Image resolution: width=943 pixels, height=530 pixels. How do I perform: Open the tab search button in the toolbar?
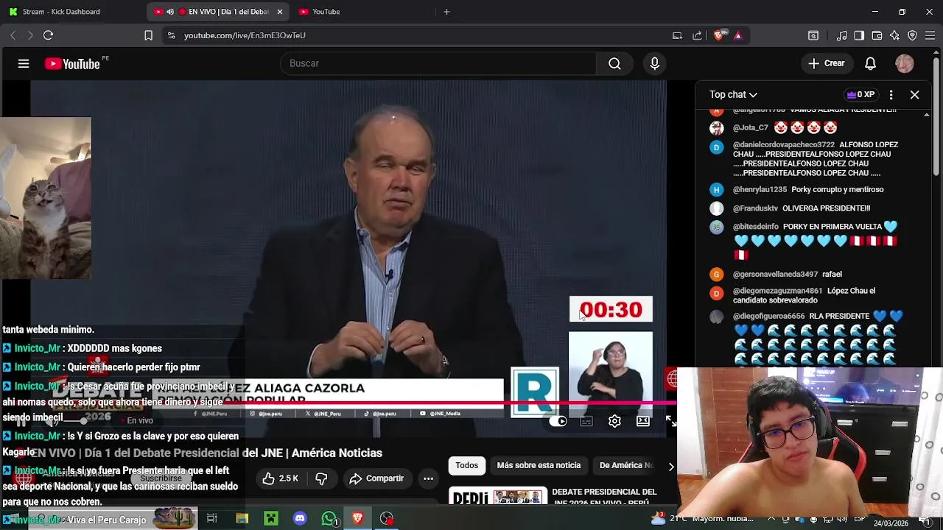click(x=813, y=35)
